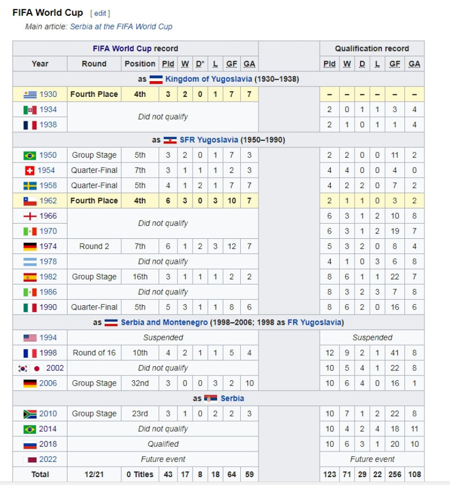
Task: Click the FR Yugoslavia link
Action: [x=313, y=322]
